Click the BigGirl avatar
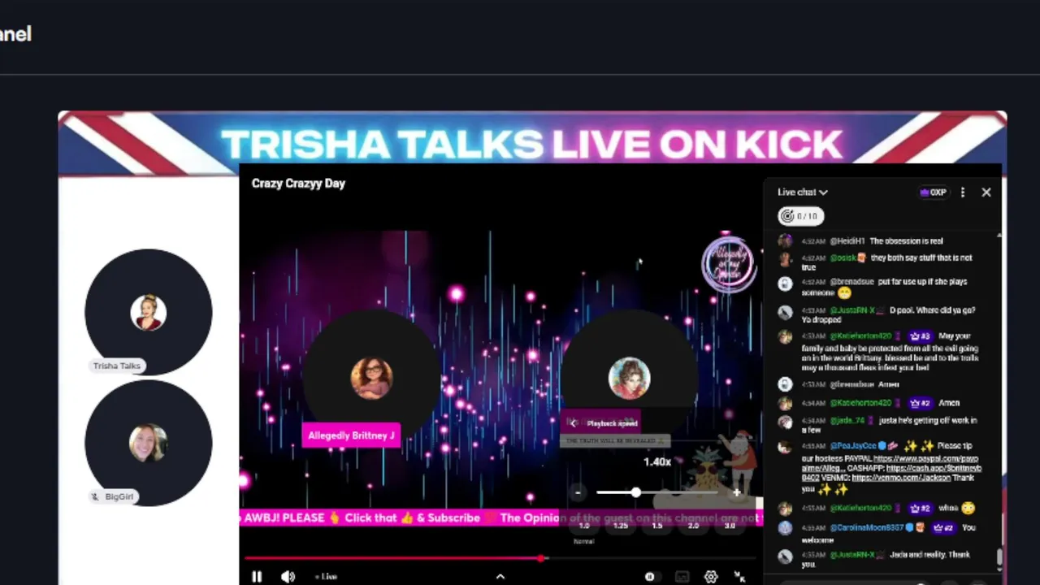The image size is (1040, 585). click(148, 443)
